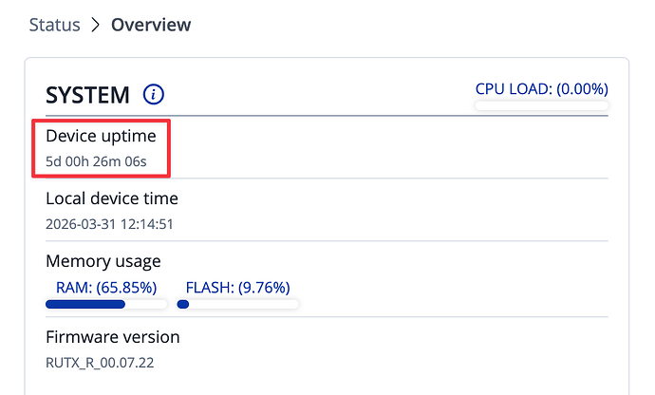Click the Local device time label
655x395 pixels.
coord(112,198)
